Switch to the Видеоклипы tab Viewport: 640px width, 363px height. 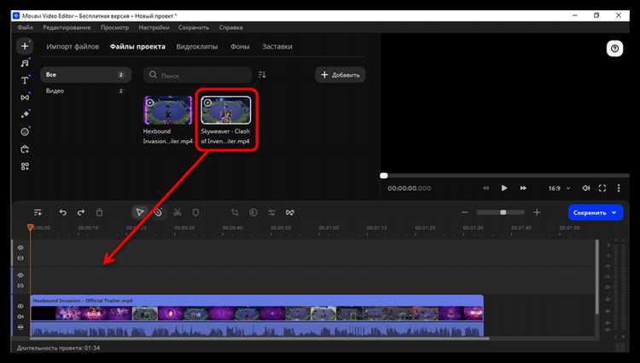tap(196, 46)
